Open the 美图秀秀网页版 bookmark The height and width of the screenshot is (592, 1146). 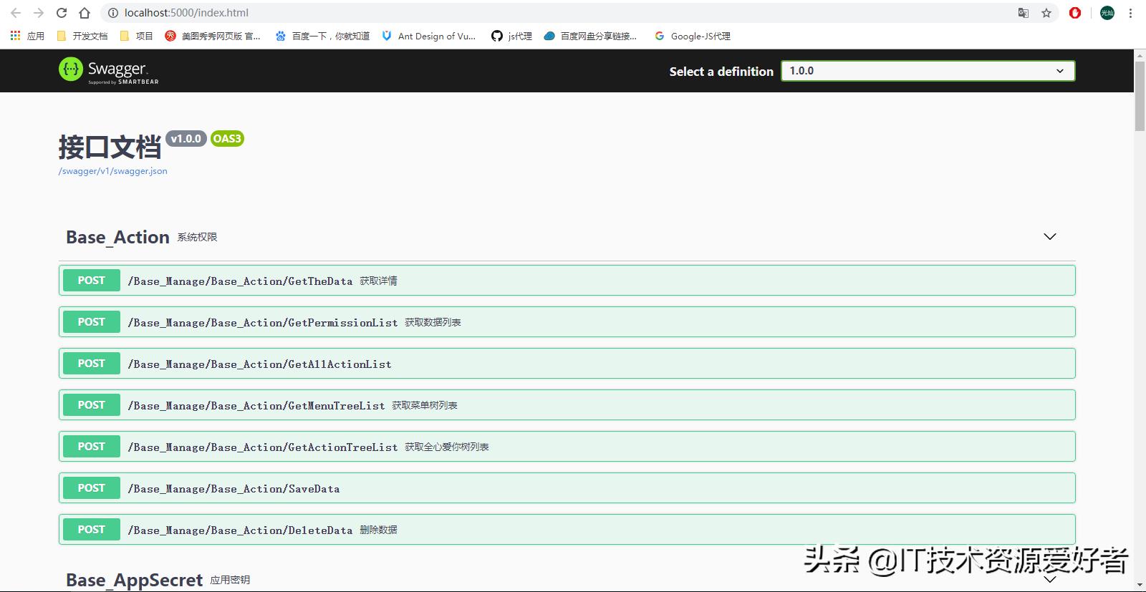[x=213, y=36]
